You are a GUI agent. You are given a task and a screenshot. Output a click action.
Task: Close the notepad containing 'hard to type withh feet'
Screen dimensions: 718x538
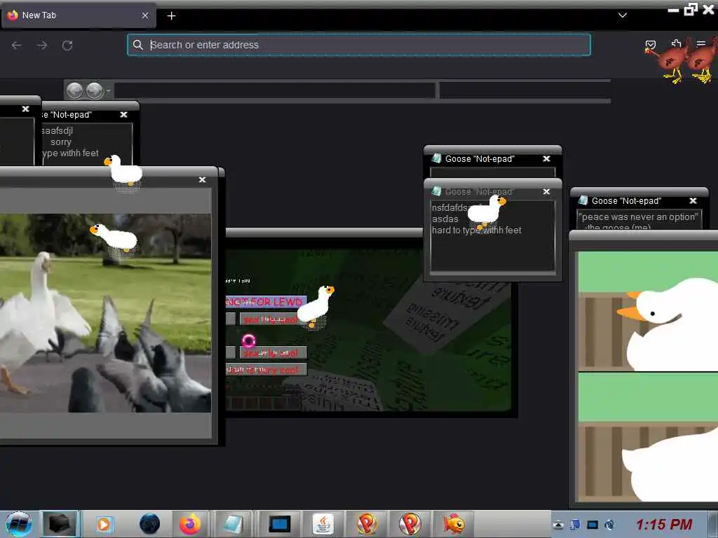coord(546,192)
